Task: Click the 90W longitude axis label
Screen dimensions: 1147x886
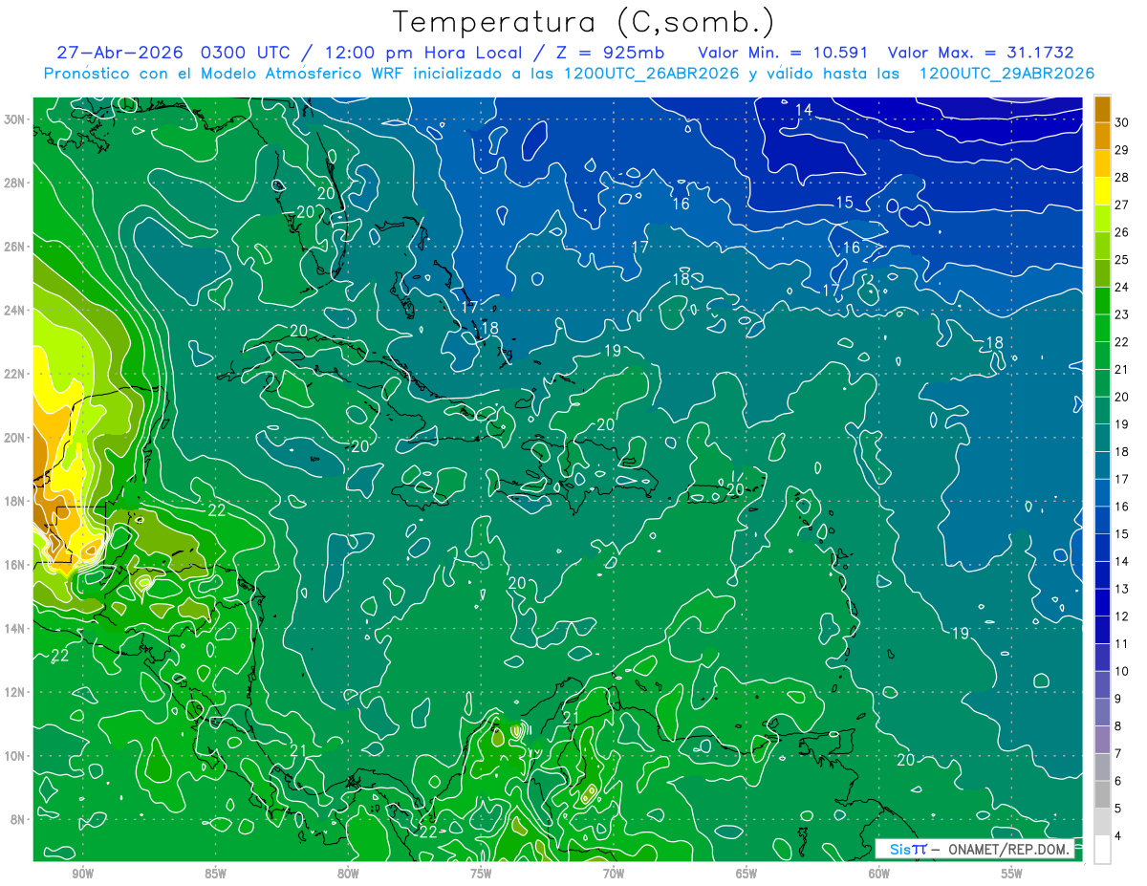Action: (x=82, y=874)
